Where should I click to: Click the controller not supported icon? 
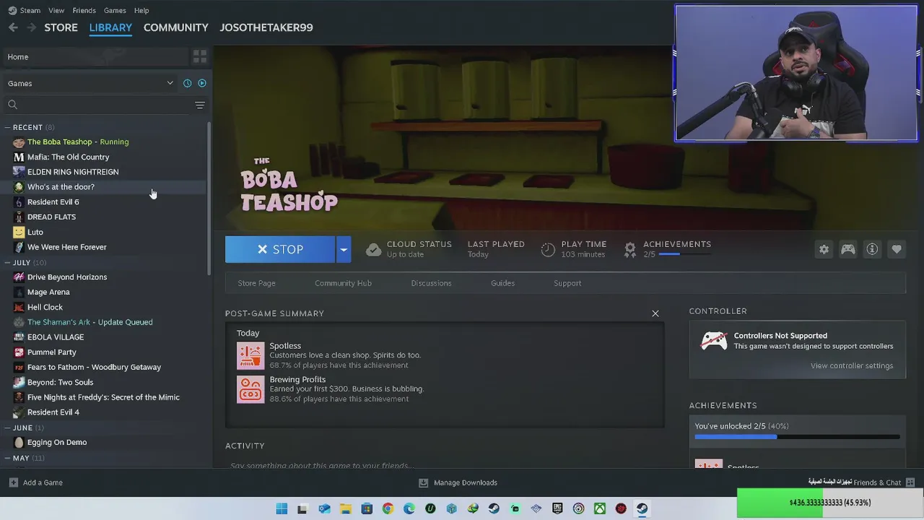click(x=714, y=341)
